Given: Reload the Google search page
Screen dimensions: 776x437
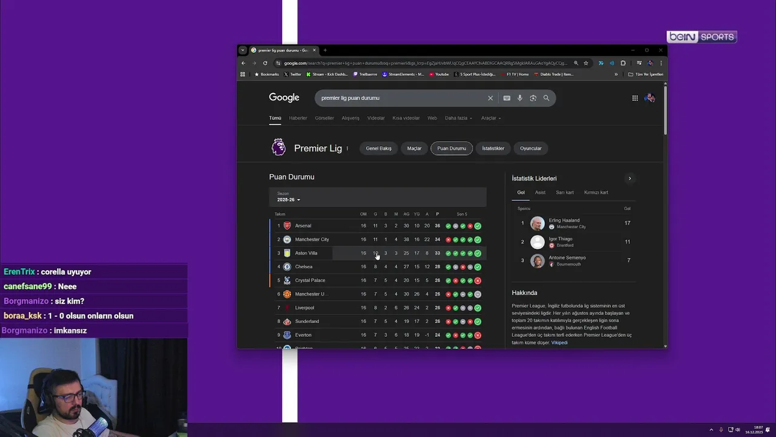Looking at the screenshot, I should (265, 63).
